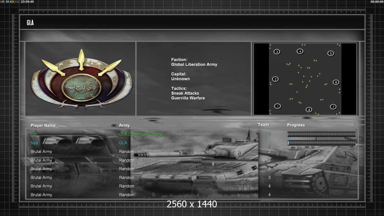384x216 pixels.
Task: Click the 00:00:00 timer readout
Action: pos(377,2)
